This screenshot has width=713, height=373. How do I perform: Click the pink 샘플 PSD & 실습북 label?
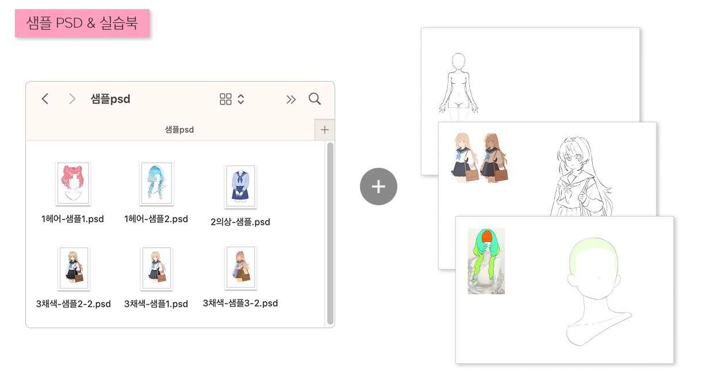click(82, 24)
